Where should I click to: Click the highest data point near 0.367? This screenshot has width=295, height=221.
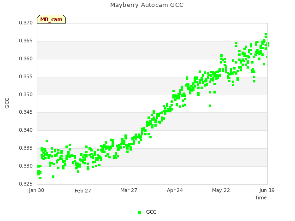[x=265, y=35]
